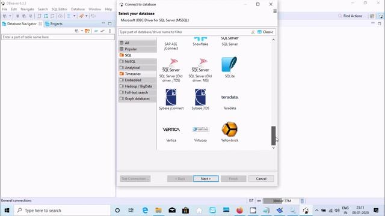The height and width of the screenshot is (216, 385).
Task: Click New Connection icon in main toolbar
Action: tap(5, 16)
